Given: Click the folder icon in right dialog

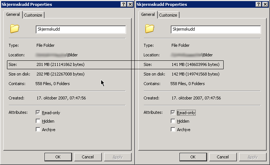Looking at the screenshot, I should point(149,29).
